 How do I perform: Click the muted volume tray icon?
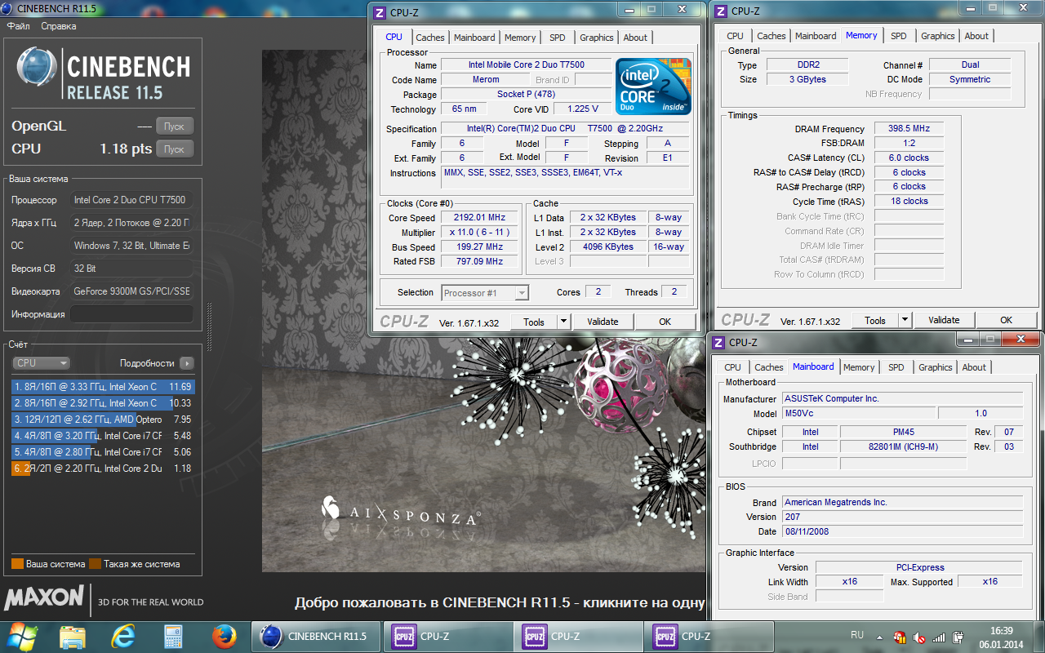pos(919,637)
